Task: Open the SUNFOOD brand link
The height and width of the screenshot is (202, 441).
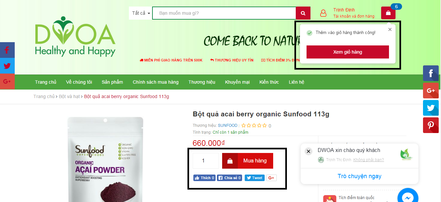Action: [228, 126]
